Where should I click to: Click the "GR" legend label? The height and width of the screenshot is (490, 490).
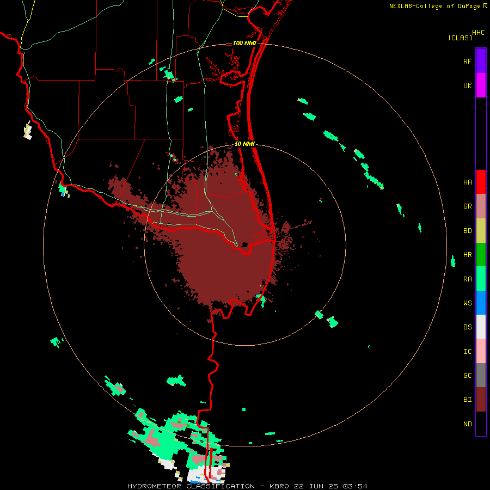[x=467, y=206]
